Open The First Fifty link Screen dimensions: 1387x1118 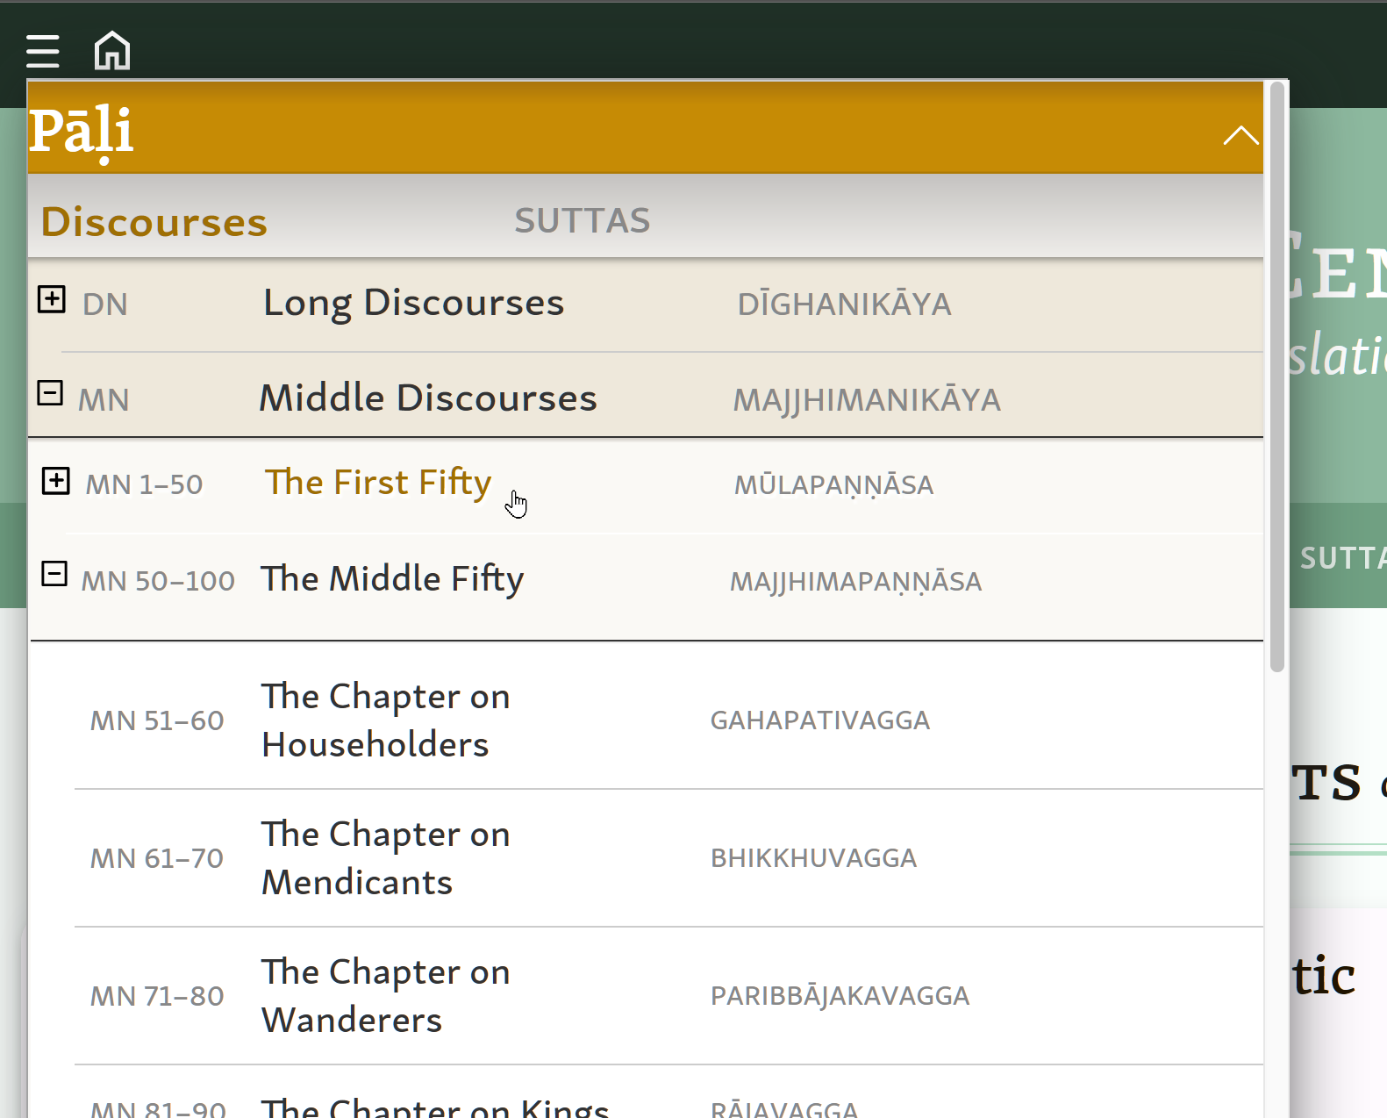378,483
